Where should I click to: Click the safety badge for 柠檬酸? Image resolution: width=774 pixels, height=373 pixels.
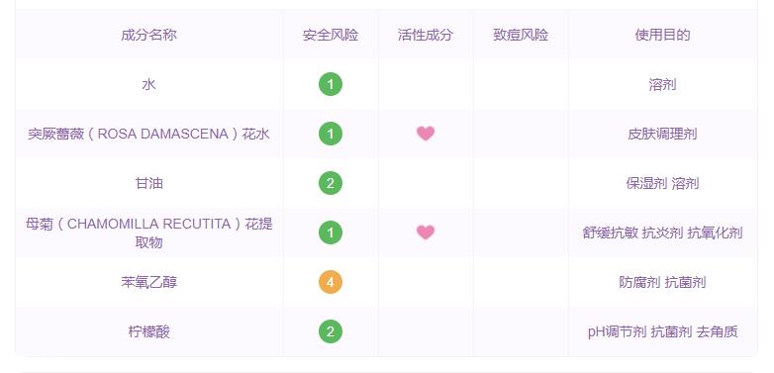tap(331, 331)
